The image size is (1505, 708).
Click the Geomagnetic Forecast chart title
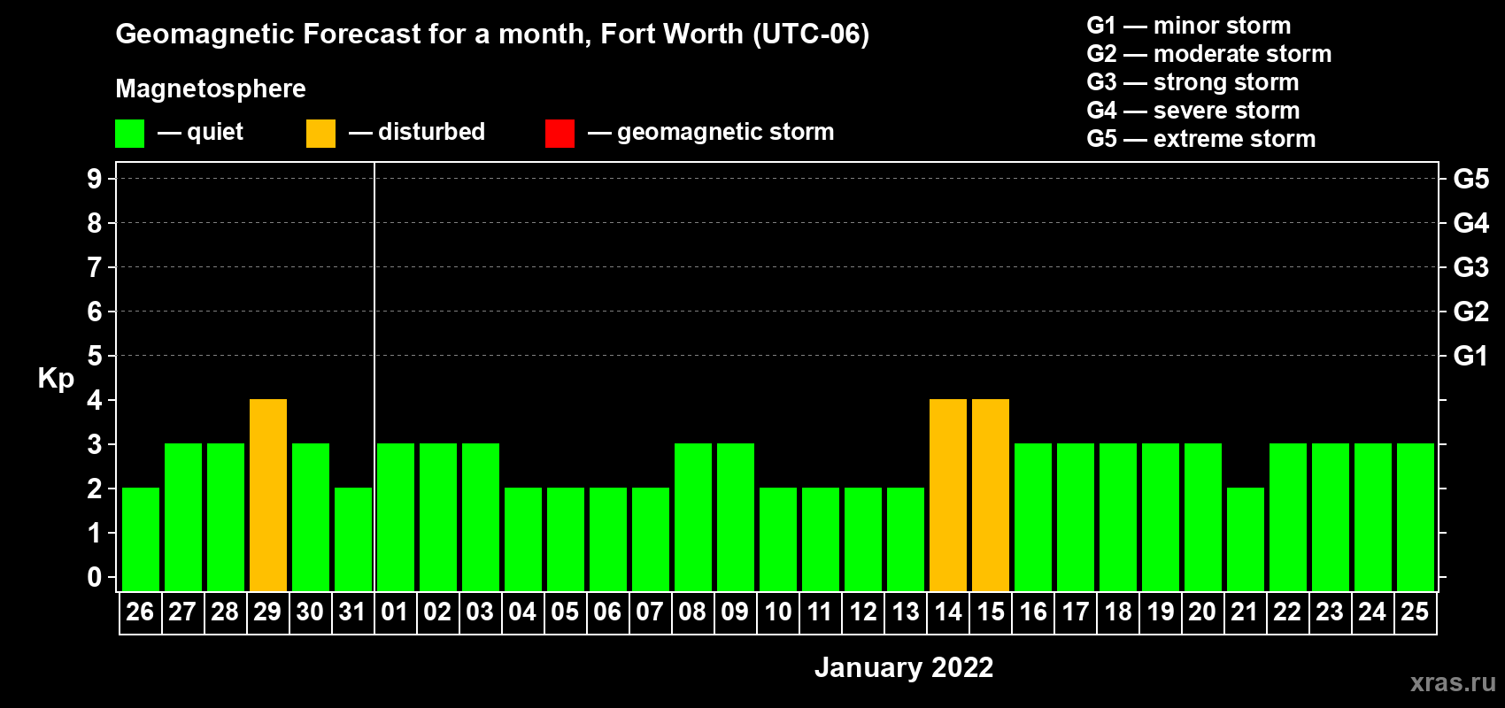point(492,35)
